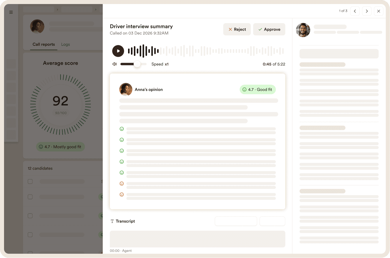Click the 4.7 · Good fit badge

tap(258, 90)
